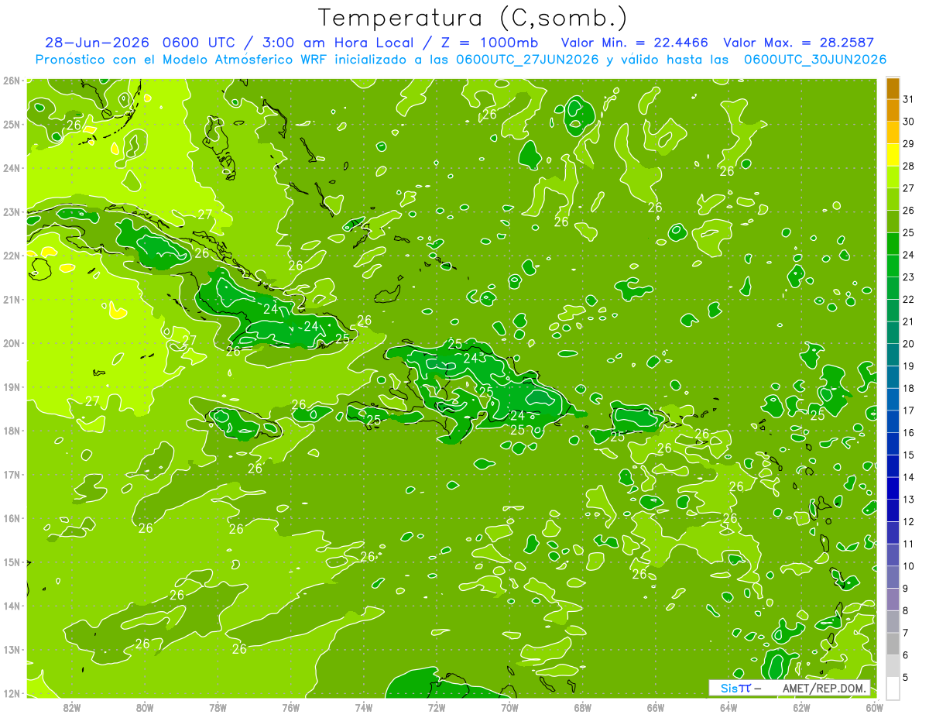
Task: Click the "SisTT" logo text
Action: 738,689
